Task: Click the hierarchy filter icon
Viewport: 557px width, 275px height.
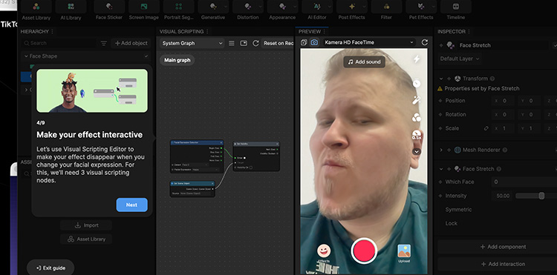Action: (x=104, y=43)
